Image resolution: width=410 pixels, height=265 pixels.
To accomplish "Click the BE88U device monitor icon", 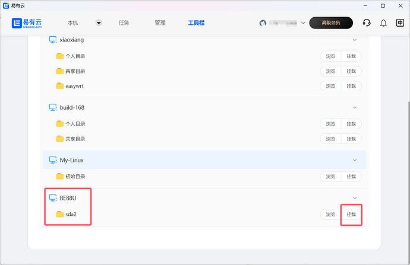I will click(52, 197).
